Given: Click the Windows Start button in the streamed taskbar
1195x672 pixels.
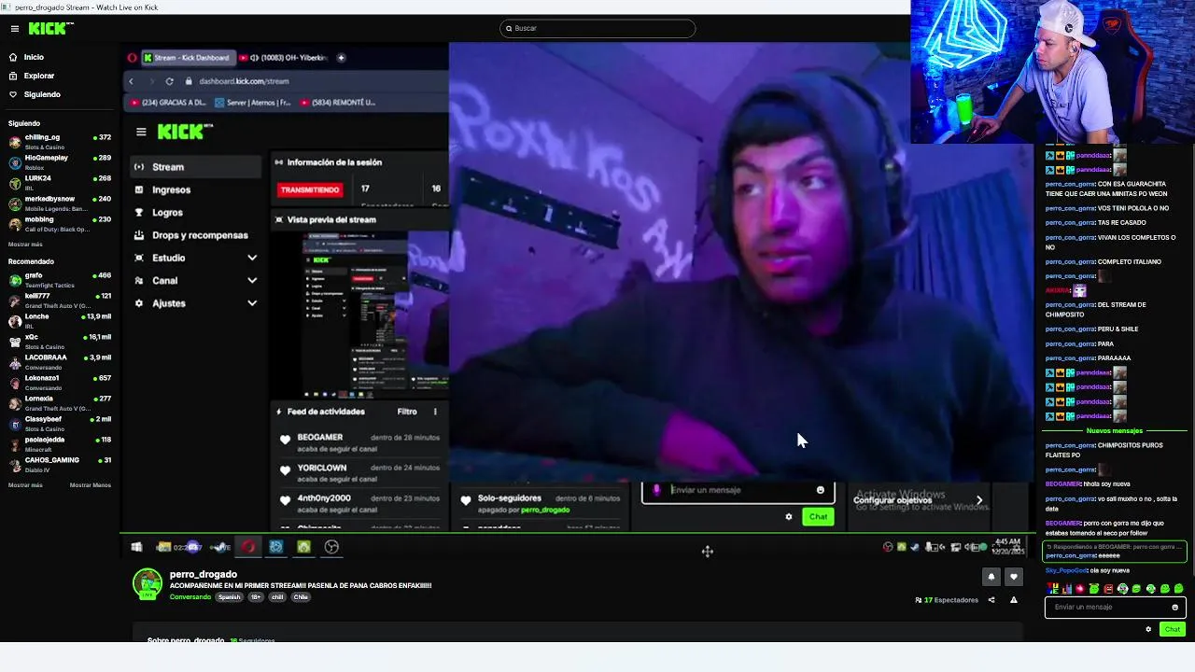Looking at the screenshot, I should point(136,547).
